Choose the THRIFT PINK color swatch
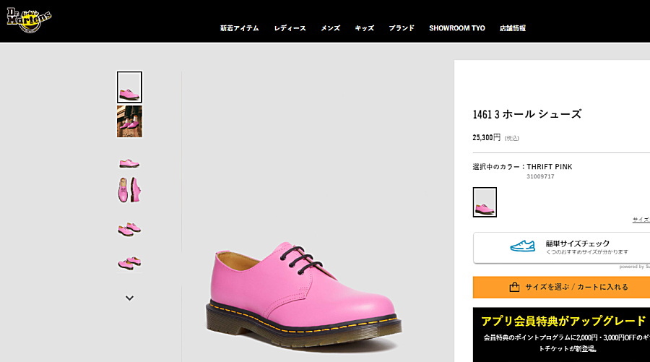Screen dimensions: 650x362 click(x=485, y=202)
